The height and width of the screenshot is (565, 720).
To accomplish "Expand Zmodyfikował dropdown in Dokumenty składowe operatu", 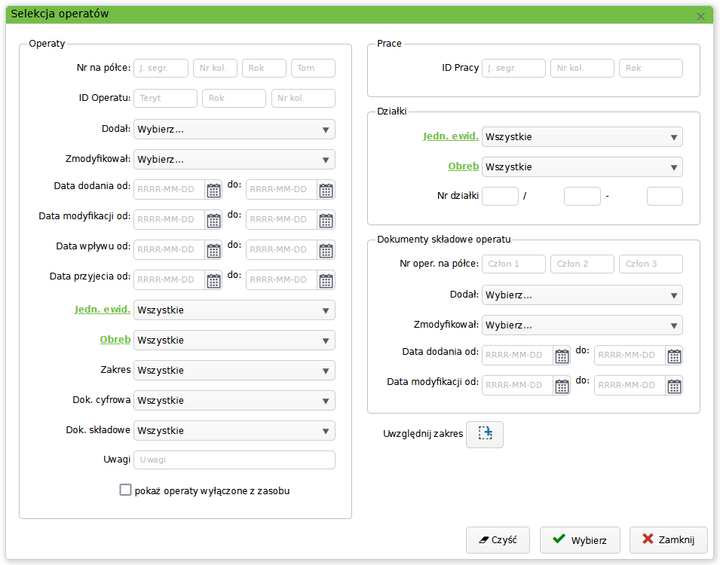I will [581, 325].
